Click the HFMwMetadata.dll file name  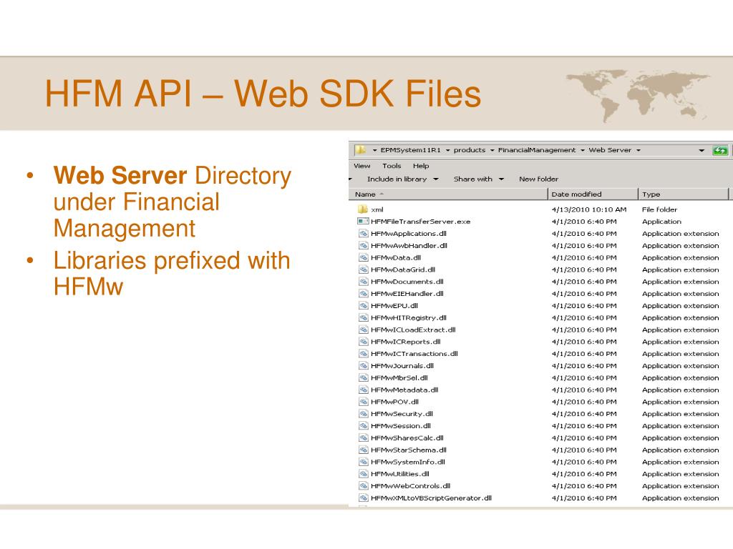tap(404, 390)
